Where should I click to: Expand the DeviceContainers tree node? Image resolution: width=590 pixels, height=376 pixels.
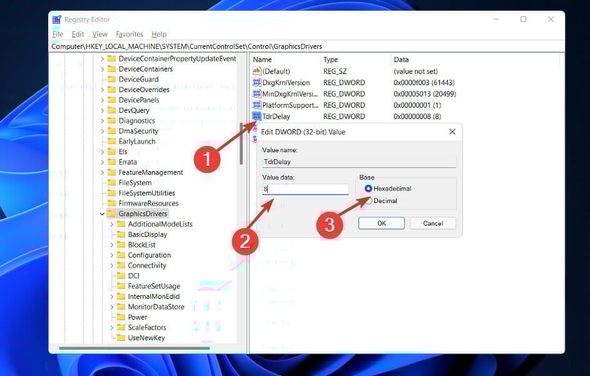[x=101, y=68]
